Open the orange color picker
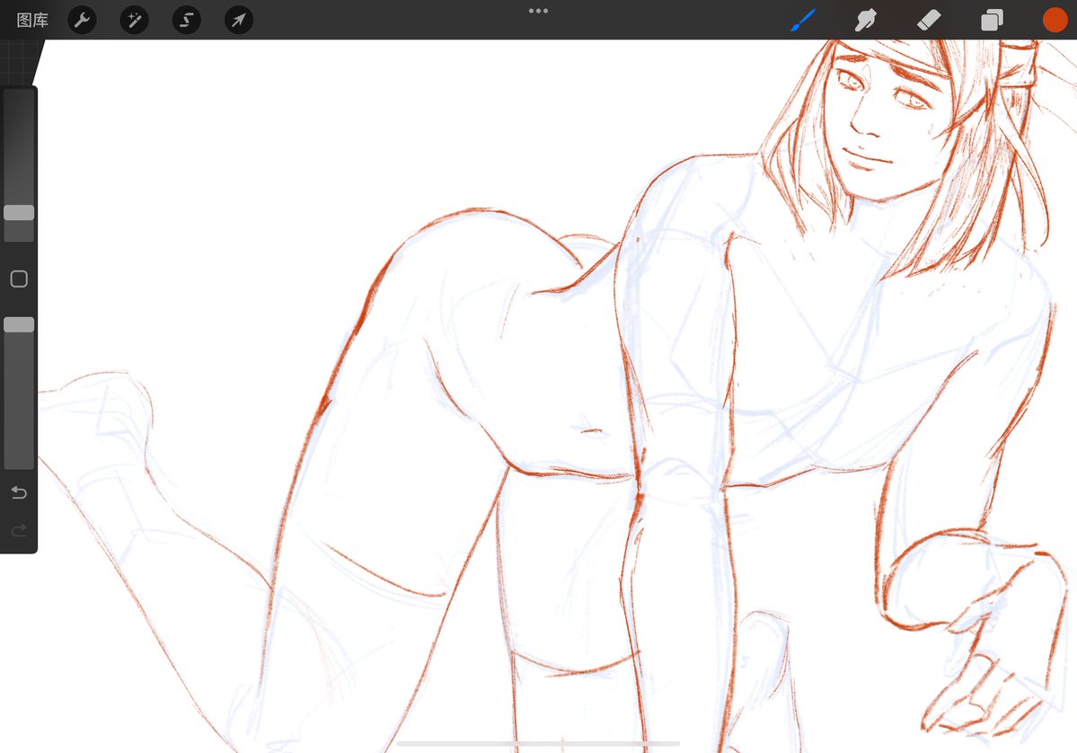This screenshot has height=753, width=1077. tap(1055, 20)
